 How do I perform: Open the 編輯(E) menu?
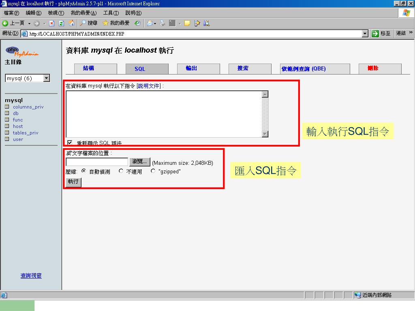click(34, 13)
